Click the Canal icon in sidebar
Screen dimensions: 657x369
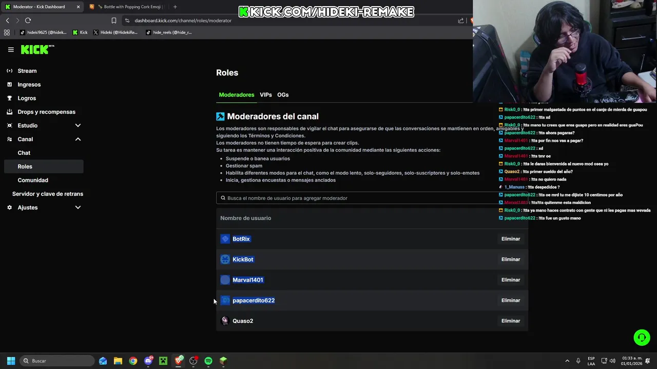(x=9, y=139)
